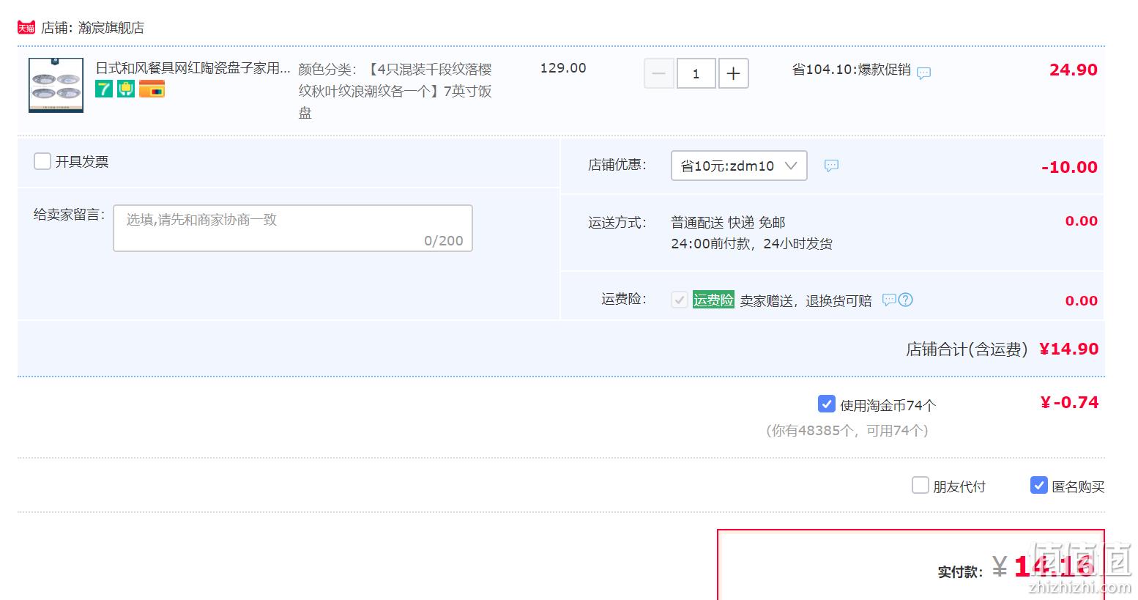Click the comment icon after 退换货可赔
Screen dimensions: 1138x600
(x=889, y=300)
